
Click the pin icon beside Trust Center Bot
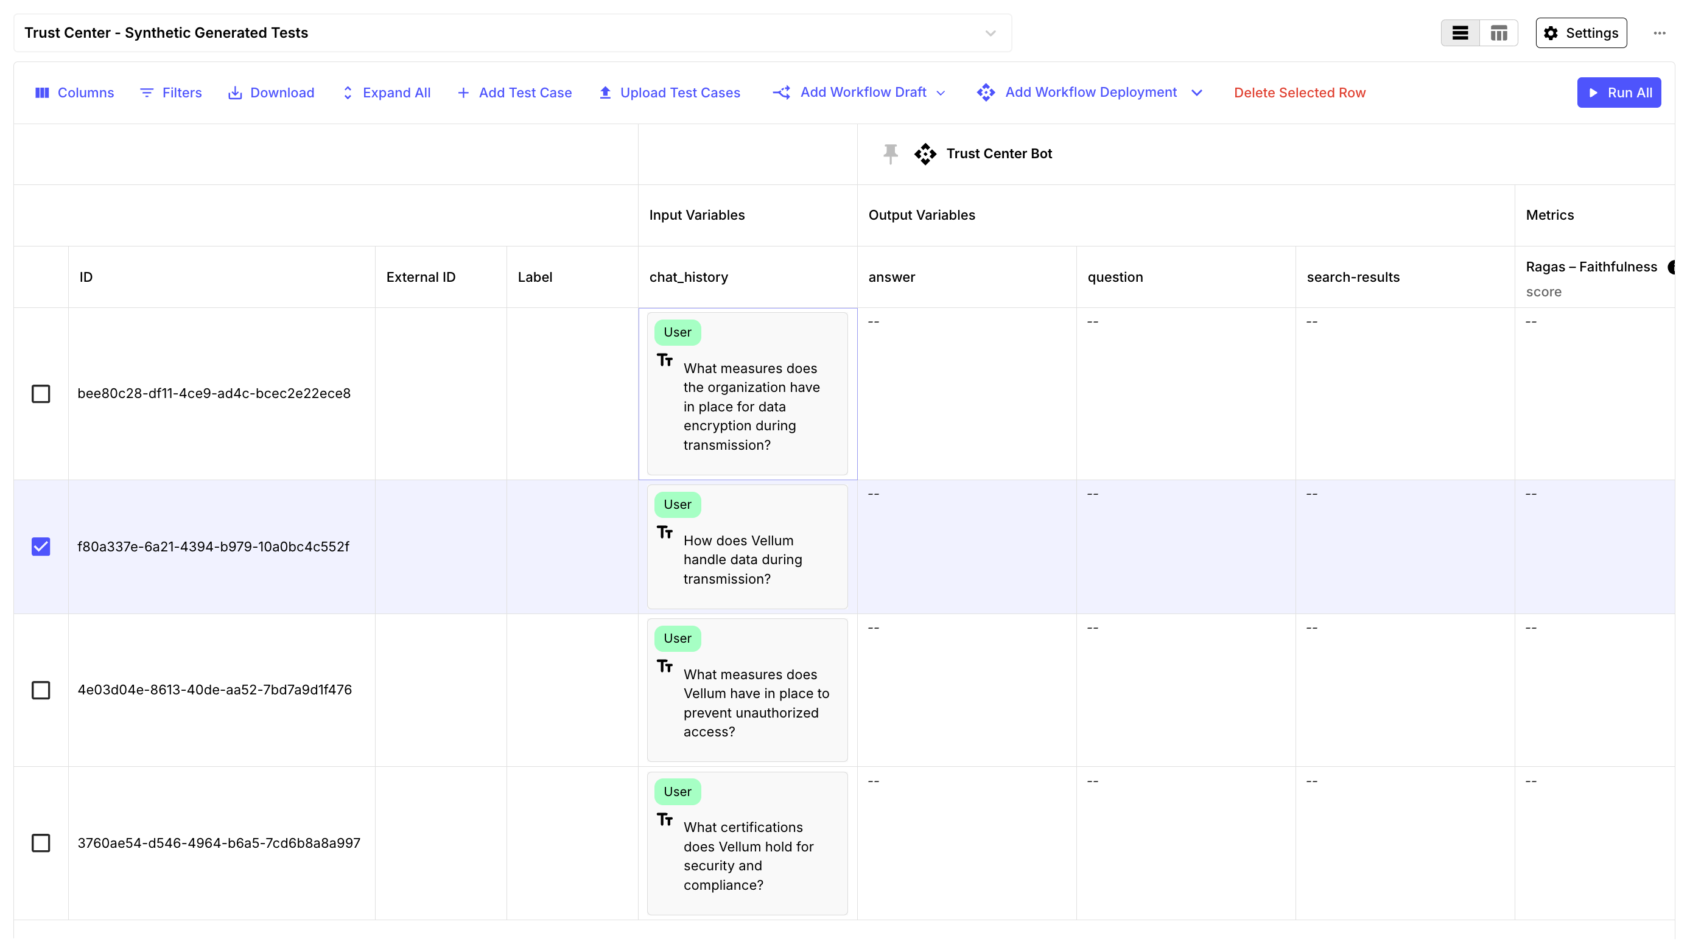point(890,153)
